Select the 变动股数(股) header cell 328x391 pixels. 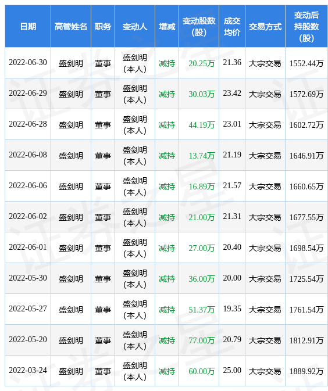click(x=199, y=26)
